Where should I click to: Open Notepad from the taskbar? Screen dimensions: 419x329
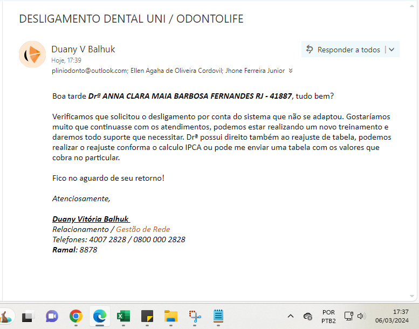pos(218,316)
